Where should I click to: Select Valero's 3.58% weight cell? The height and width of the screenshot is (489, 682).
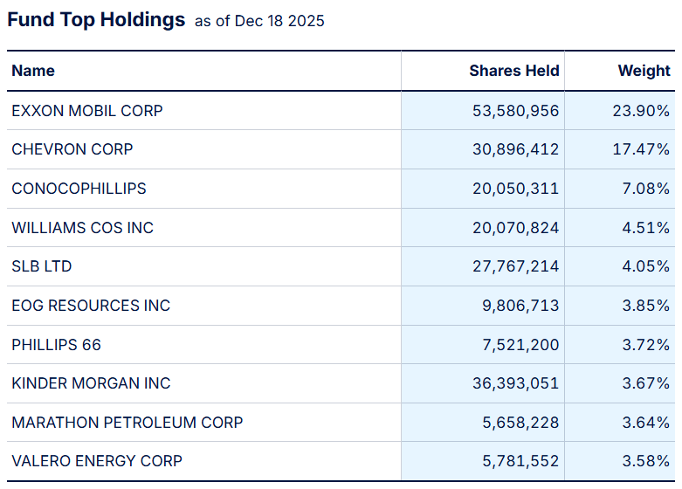click(x=648, y=461)
